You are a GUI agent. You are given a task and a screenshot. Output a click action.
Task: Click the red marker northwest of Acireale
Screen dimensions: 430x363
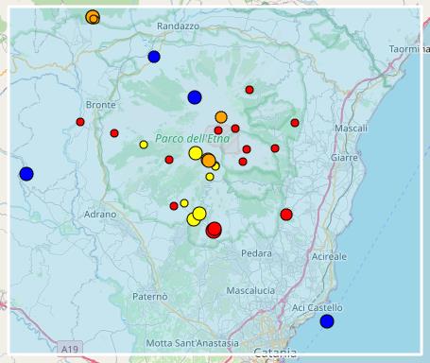click(286, 215)
